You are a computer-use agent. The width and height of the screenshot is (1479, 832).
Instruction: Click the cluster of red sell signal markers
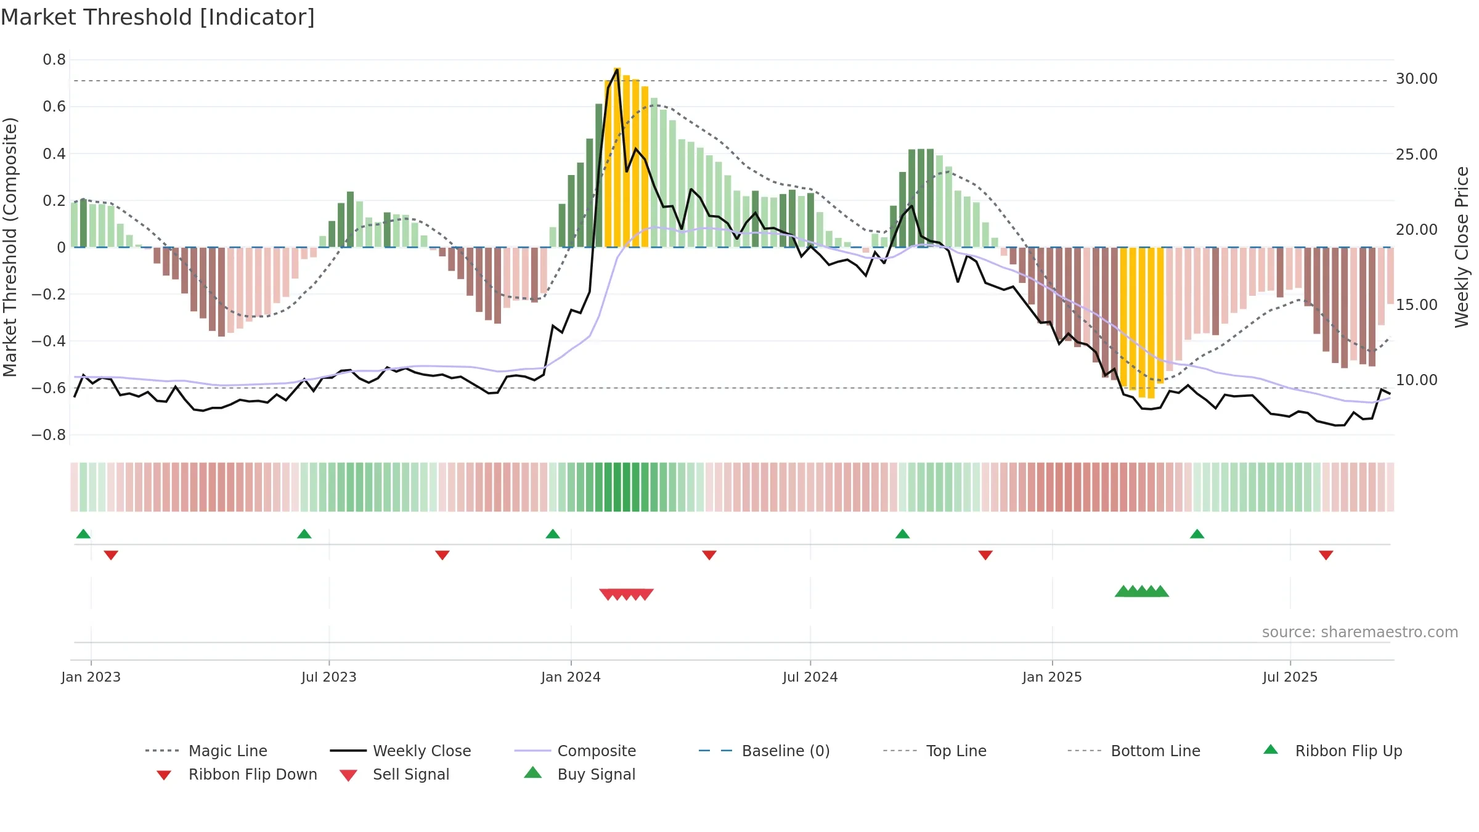(x=627, y=595)
